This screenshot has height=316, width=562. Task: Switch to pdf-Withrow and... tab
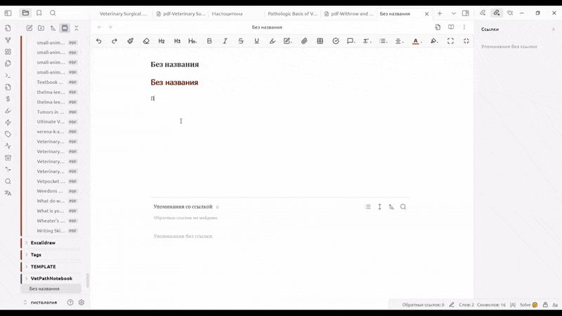coord(349,13)
